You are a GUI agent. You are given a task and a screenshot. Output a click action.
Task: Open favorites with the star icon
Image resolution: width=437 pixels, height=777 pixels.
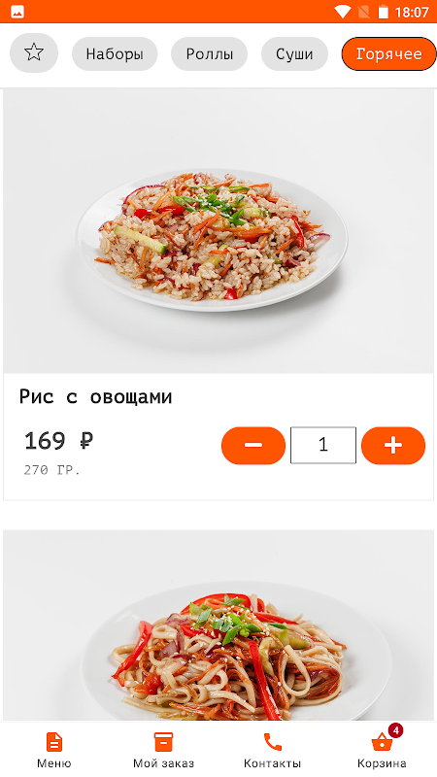[x=34, y=52]
